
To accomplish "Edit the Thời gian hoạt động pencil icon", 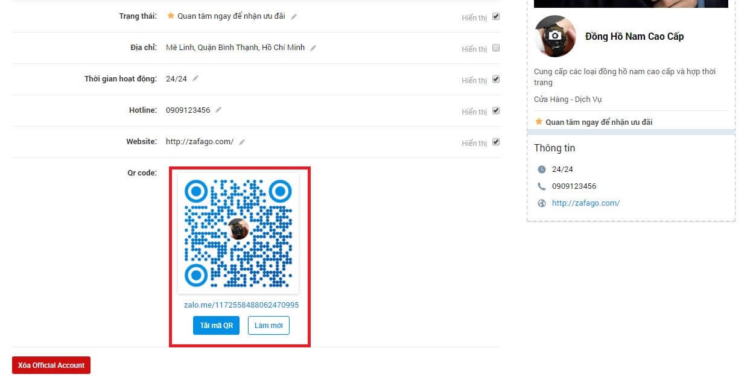I will 195,78.
